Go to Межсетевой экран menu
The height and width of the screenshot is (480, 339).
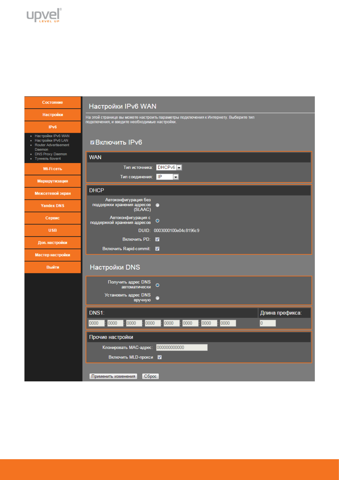click(x=53, y=194)
